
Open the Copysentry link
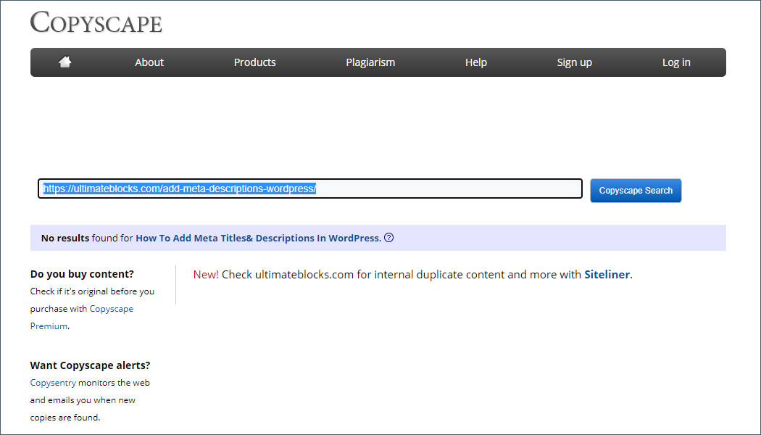53,383
